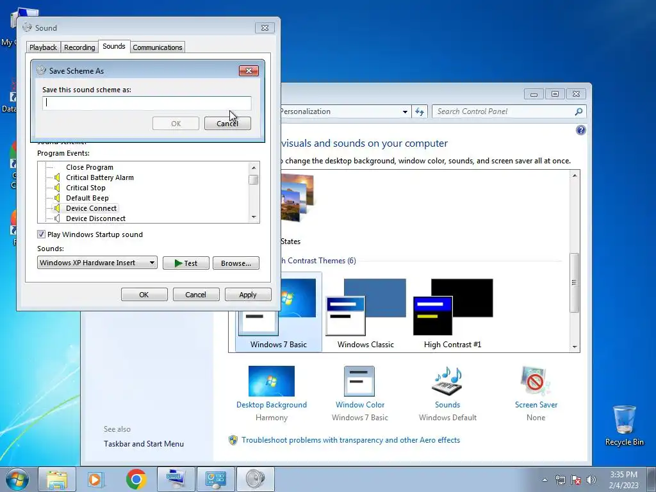Select Critical Battery Alarm event
The height and width of the screenshot is (492, 656).
pyautogui.click(x=100, y=177)
